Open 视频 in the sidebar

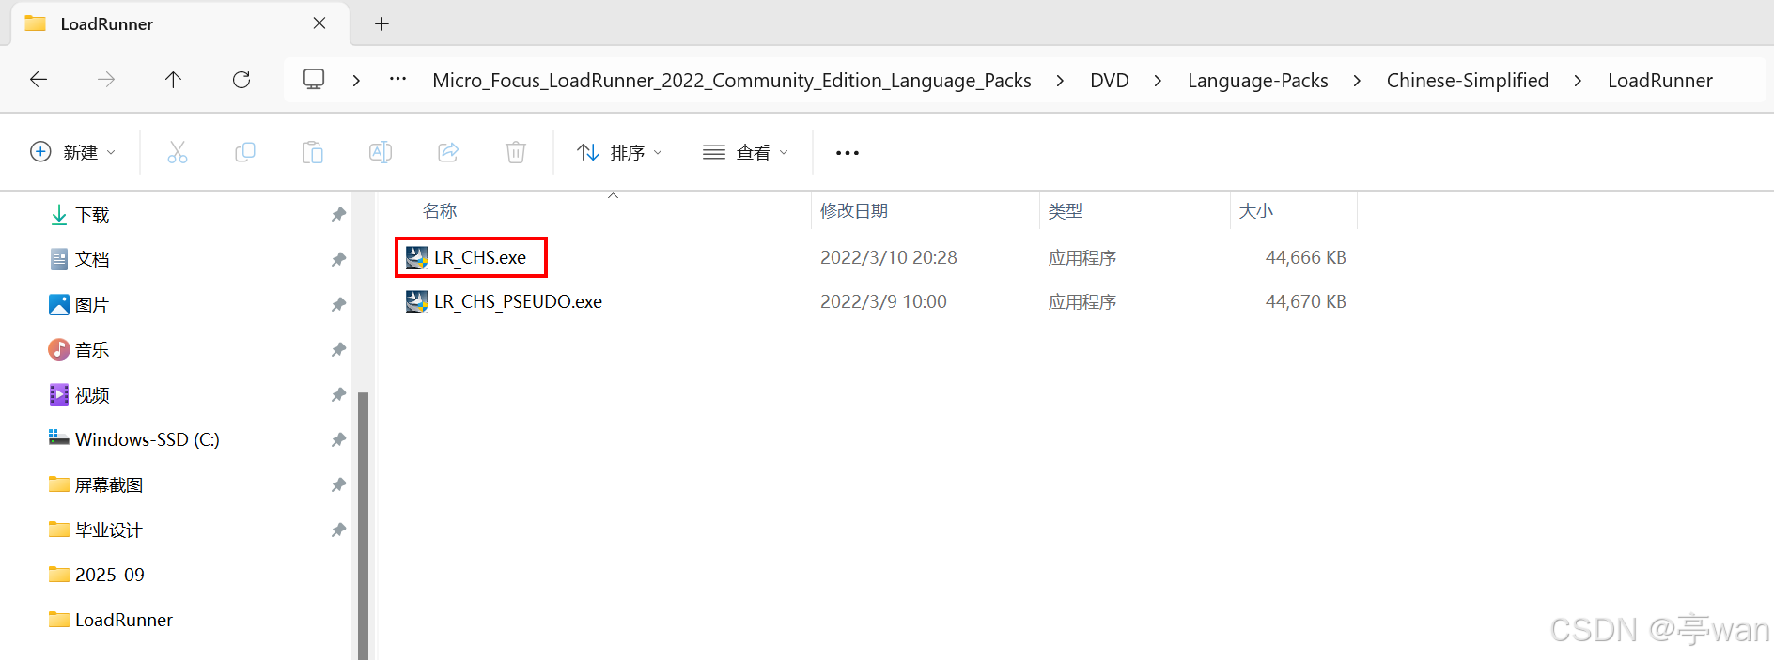click(x=92, y=395)
